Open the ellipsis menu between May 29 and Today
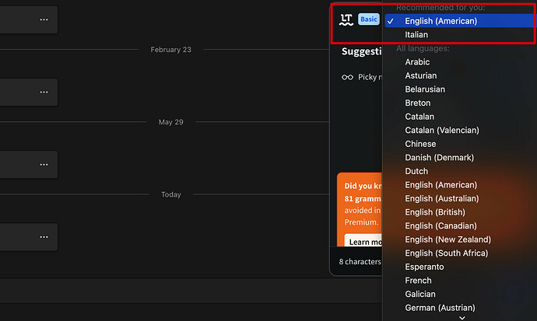 point(44,165)
